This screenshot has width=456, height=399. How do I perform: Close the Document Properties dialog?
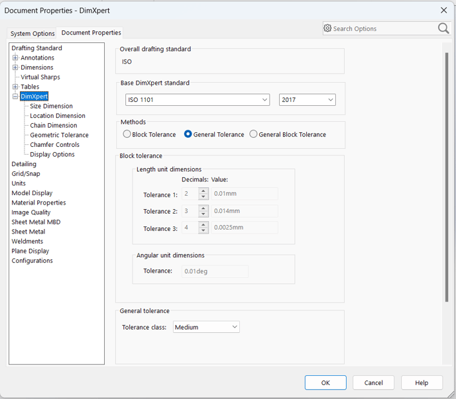click(x=443, y=11)
